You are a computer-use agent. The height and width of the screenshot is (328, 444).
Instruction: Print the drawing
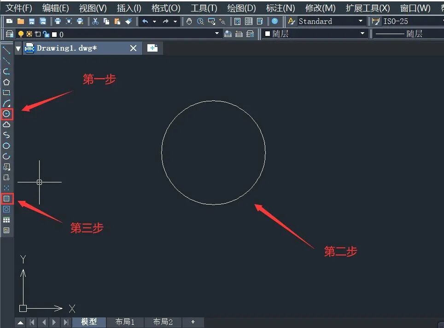coord(58,21)
